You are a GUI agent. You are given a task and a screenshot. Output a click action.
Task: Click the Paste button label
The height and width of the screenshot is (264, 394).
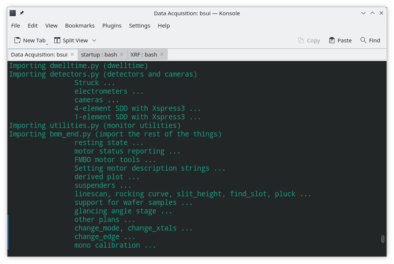coord(344,41)
